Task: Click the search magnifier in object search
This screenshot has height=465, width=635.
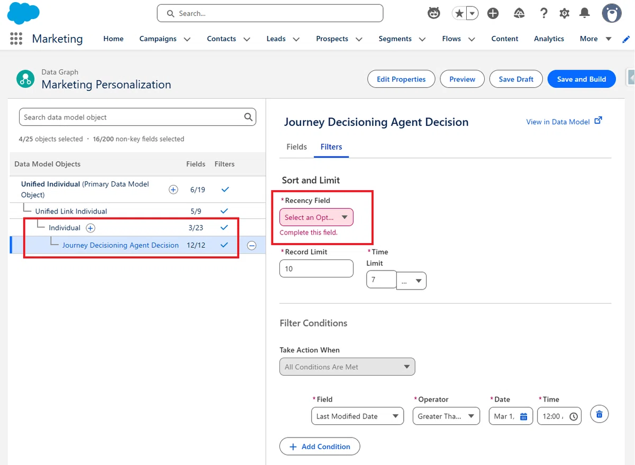Action: pyautogui.click(x=248, y=117)
